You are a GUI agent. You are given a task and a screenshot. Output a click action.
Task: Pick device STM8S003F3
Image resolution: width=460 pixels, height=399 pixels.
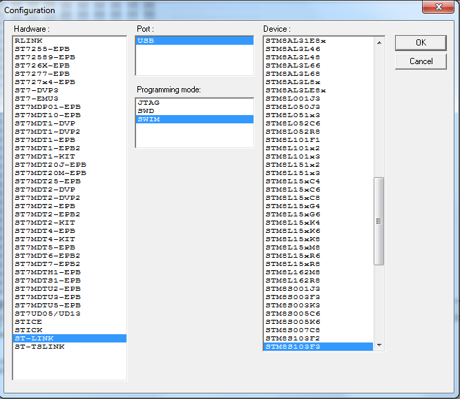coord(318,297)
